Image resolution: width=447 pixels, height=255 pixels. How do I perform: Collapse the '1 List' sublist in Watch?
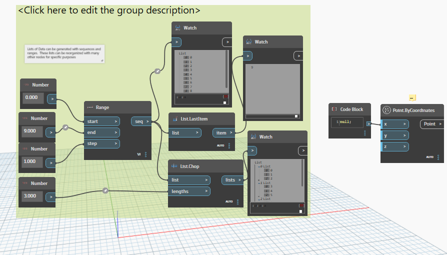[x=259, y=183]
